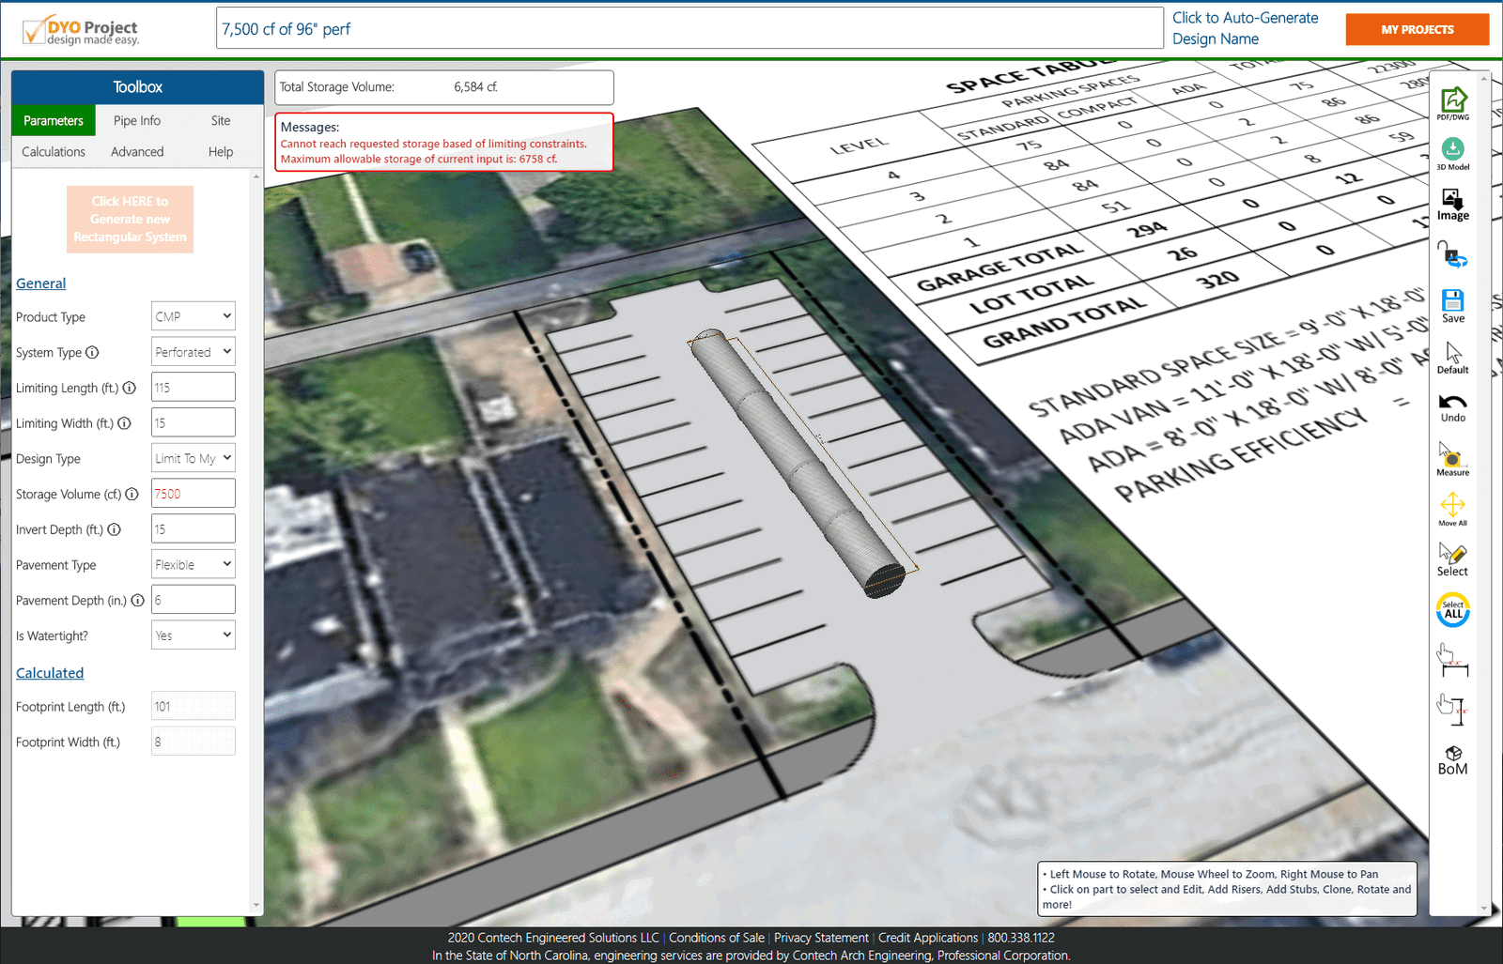Expand the System Type dropdown
This screenshot has width=1503, height=964.
pyautogui.click(x=193, y=352)
